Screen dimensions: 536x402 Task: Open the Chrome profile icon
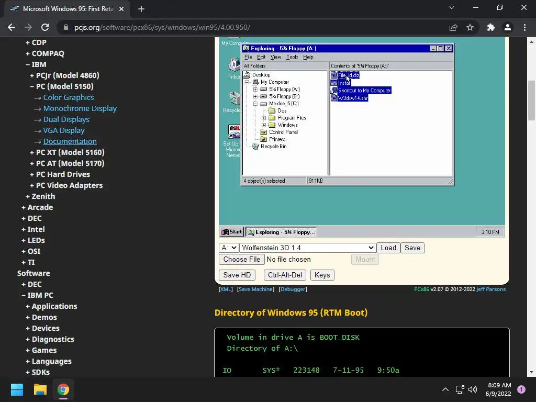(508, 27)
